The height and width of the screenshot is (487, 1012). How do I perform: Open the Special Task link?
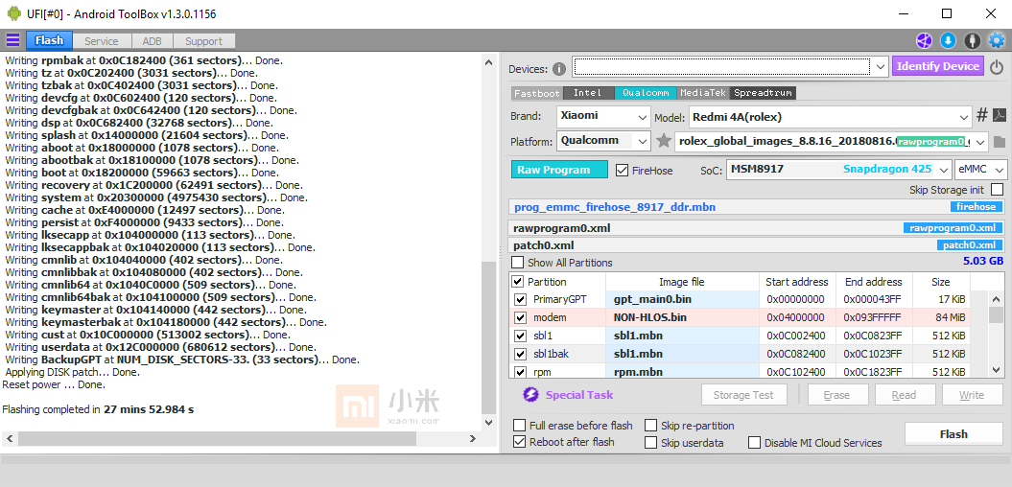coord(579,395)
